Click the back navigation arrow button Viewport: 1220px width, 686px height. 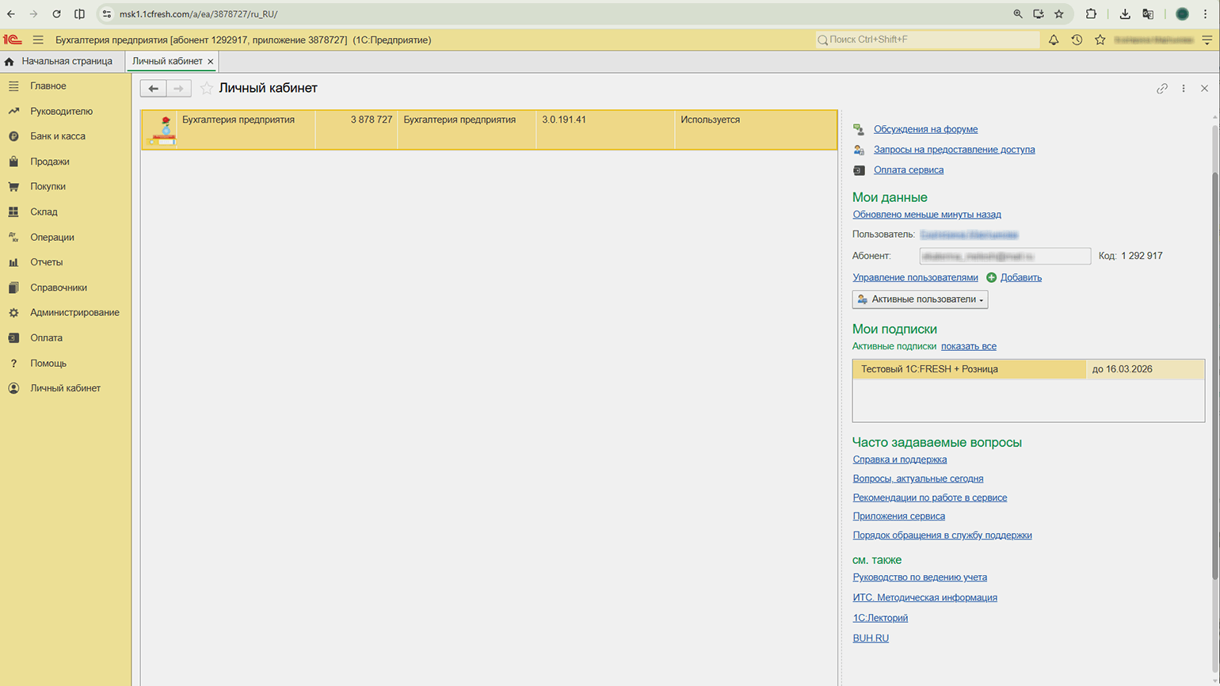[154, 89]
